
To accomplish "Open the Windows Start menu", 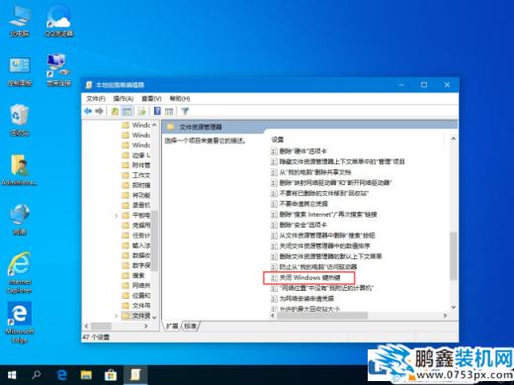I will coord(12,375).
